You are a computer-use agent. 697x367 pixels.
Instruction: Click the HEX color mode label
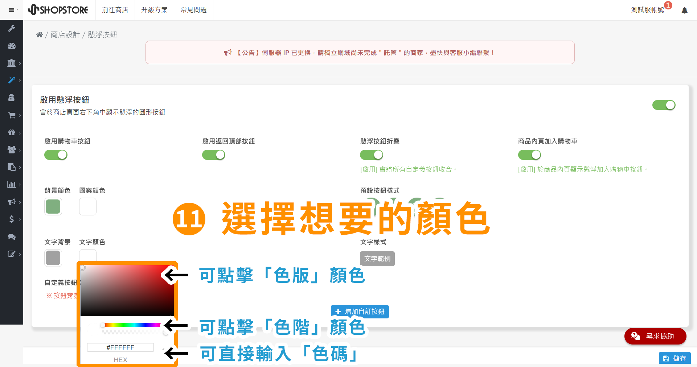120,360
